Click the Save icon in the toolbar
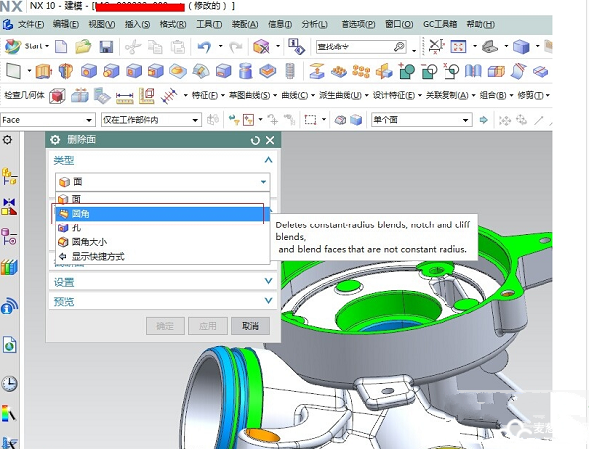594x449 pixels. (x=106, y=46)
